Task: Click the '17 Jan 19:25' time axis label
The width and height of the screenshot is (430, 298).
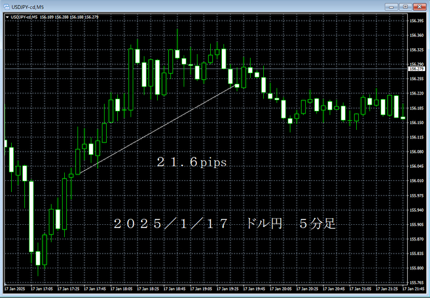Action: (228, 289)
